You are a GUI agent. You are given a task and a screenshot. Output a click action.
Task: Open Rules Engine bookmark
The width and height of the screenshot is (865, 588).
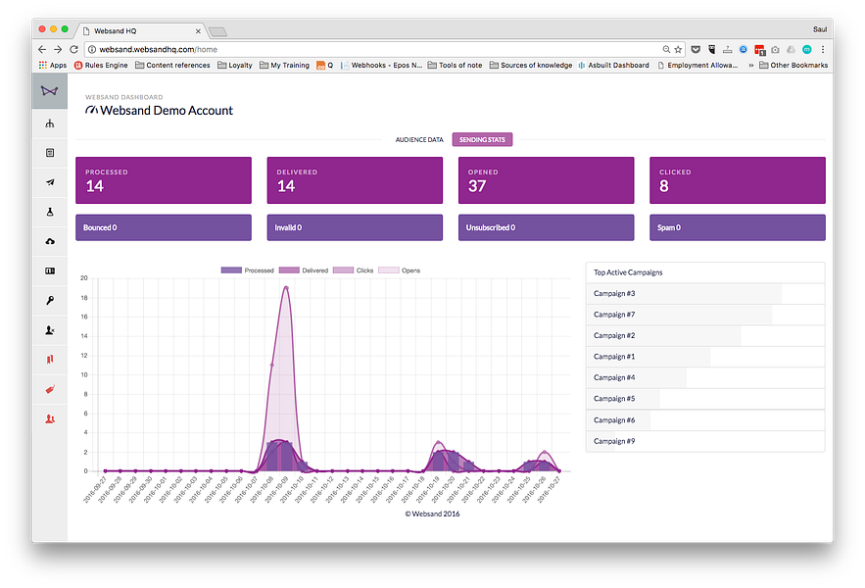(101, 65)
